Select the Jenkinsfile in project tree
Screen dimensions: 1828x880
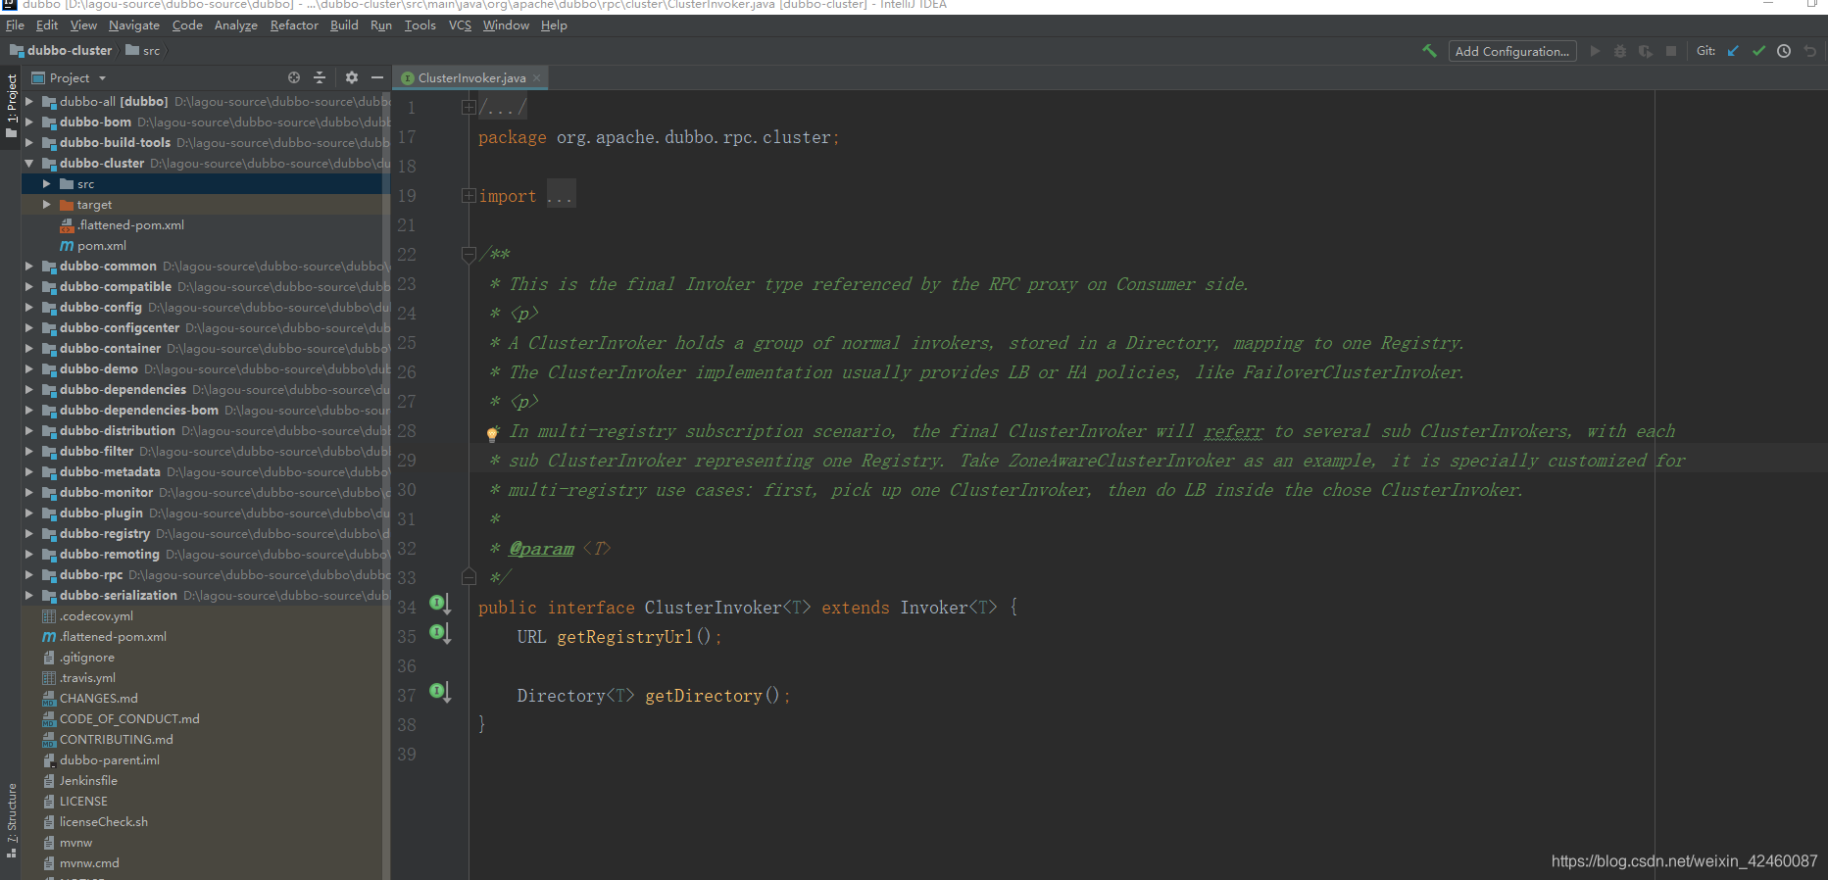coord(88,781)
